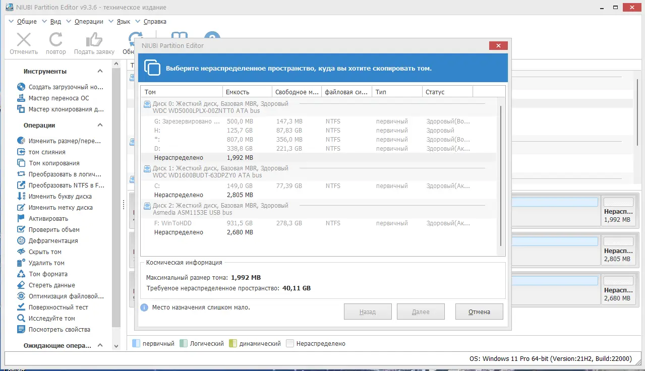
Task: Click the Диск 2 header row
Action: (318, 209)
